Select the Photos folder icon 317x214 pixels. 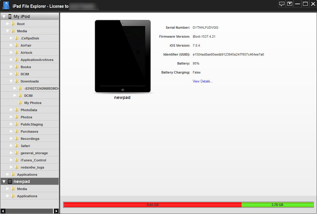pos(17,117)
